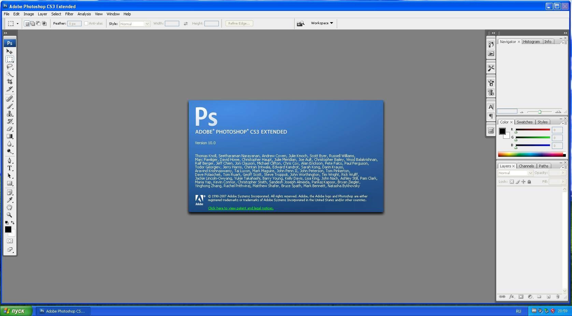Image resolution: width=572 pixels, height=316 pixels.
Task: Open the layer blend mode dropdown
Action: coord(515,173)
